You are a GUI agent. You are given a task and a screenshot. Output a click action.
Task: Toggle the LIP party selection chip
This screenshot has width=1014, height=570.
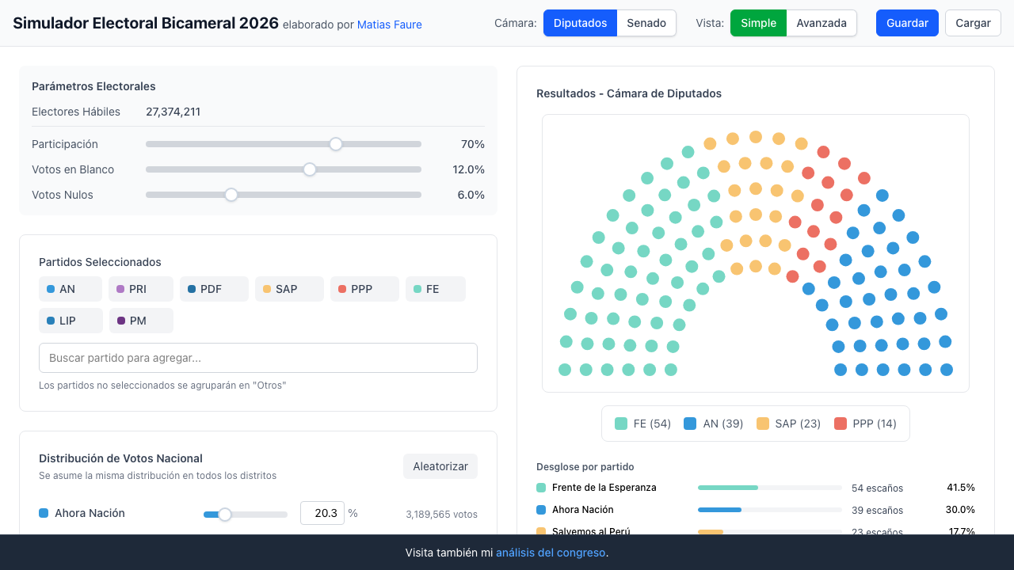[71, 320]
